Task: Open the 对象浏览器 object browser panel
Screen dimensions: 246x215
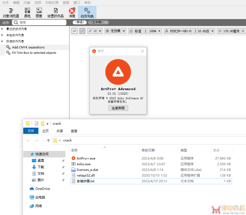Action: click(11, 13)
